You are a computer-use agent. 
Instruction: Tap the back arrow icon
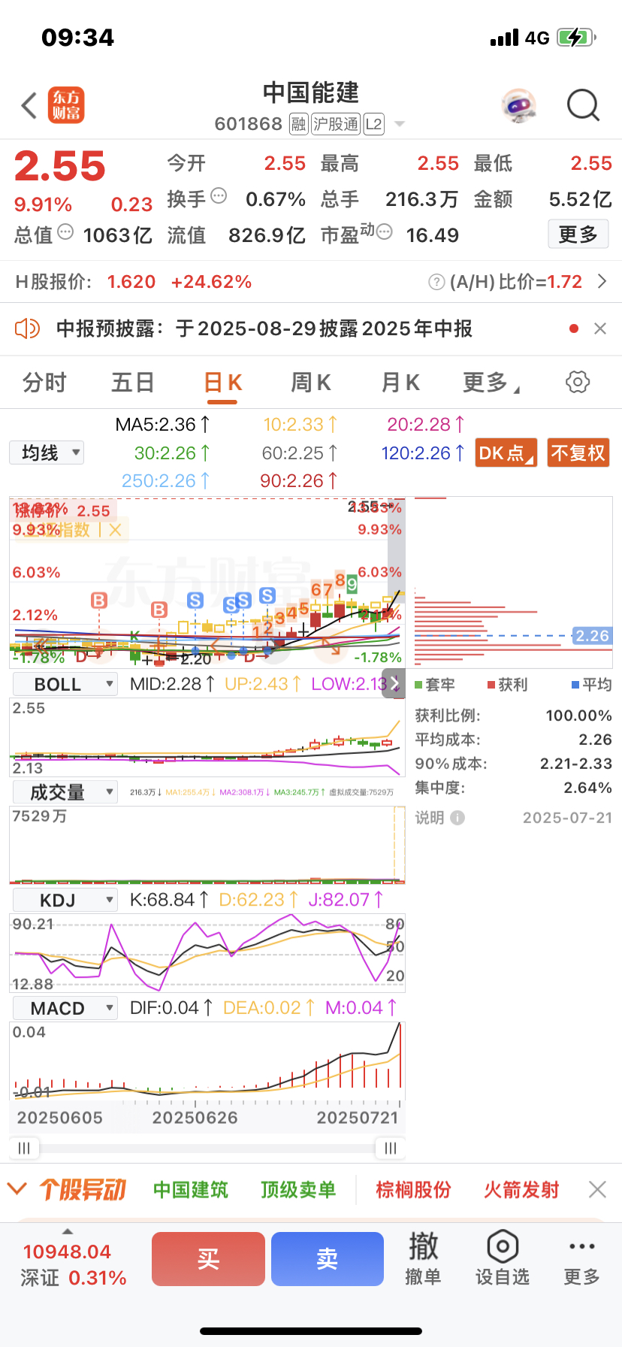point(29,106)
